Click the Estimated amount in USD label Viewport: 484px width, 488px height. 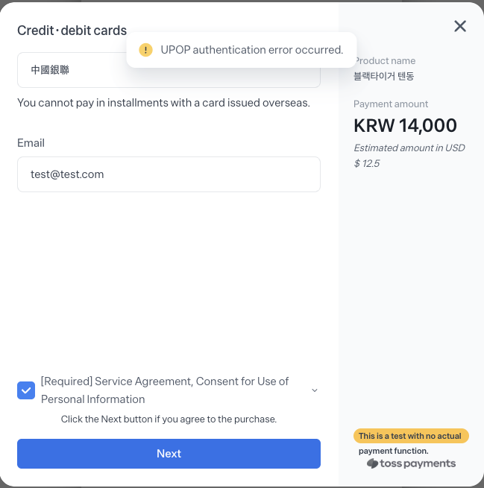(409, 148)
